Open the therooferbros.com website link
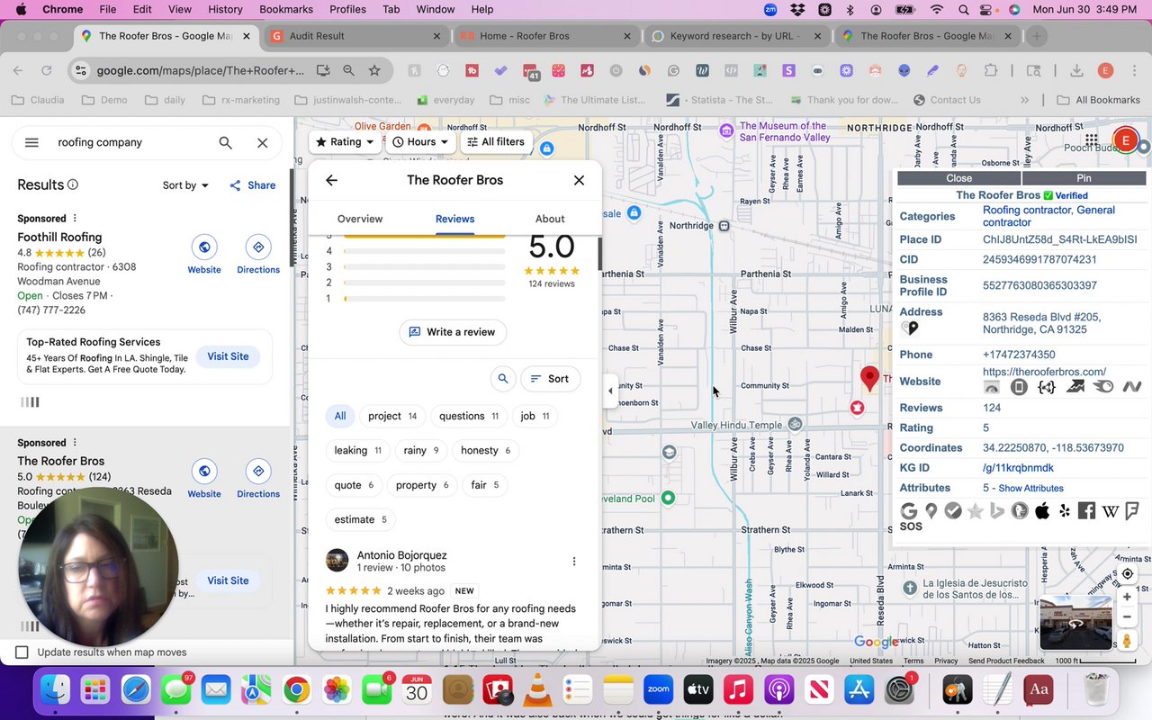Viewport: 1152px width, 720px height. tap(1044, 372)
